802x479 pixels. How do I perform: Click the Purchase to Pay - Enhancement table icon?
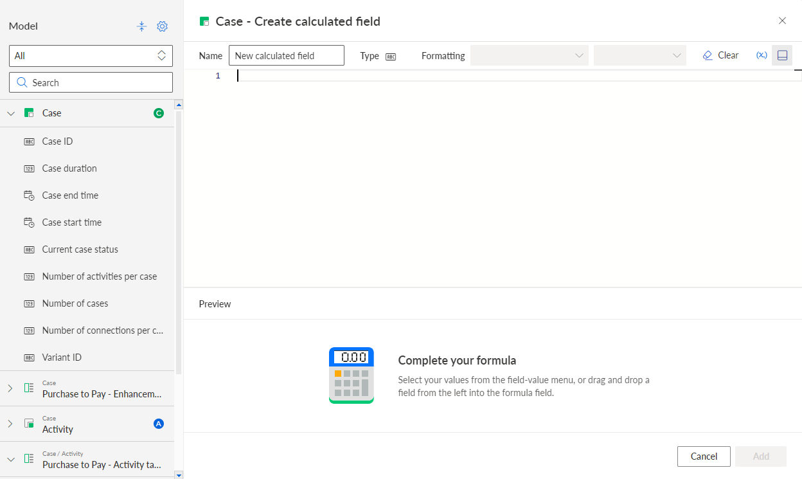tap(29, 388)
